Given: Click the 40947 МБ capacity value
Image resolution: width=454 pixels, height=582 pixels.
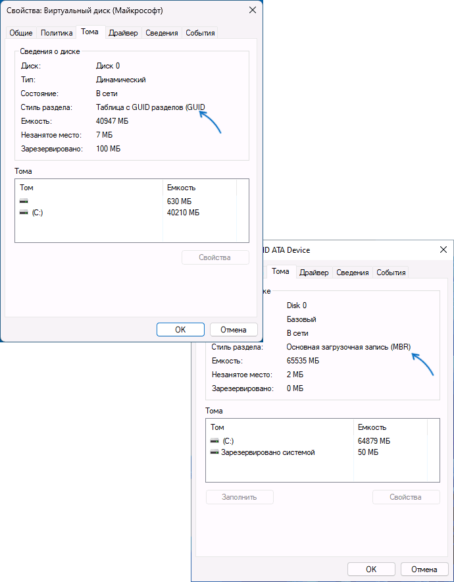Looking at the screenshot, I should point(112,121).
